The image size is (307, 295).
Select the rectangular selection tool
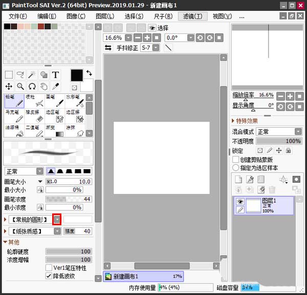(9, 75)
